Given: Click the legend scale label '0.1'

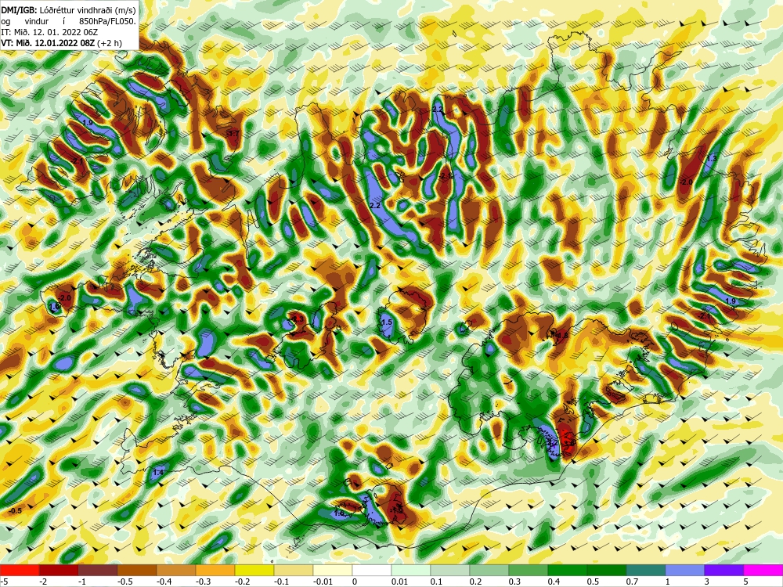Looking at the screenshot, I should [x=436, y=582].
